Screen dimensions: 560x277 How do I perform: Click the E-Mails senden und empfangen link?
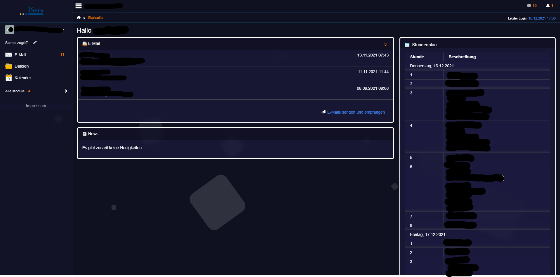[356, 112]
